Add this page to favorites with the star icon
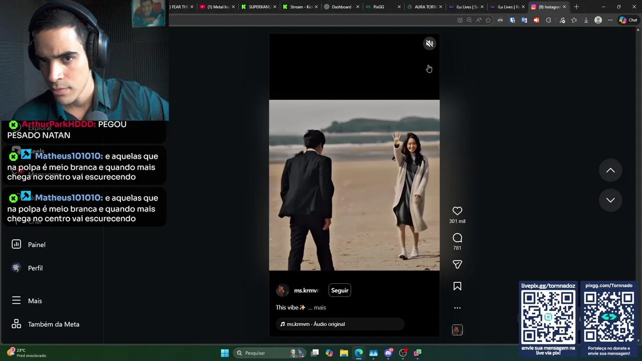This screenshot has height=361, width=642. (488, 20)
